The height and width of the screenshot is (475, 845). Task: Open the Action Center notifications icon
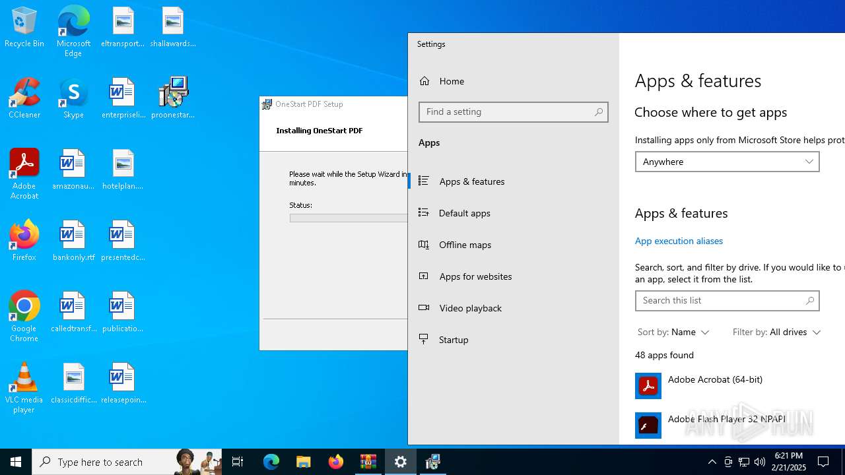(824, 462)
